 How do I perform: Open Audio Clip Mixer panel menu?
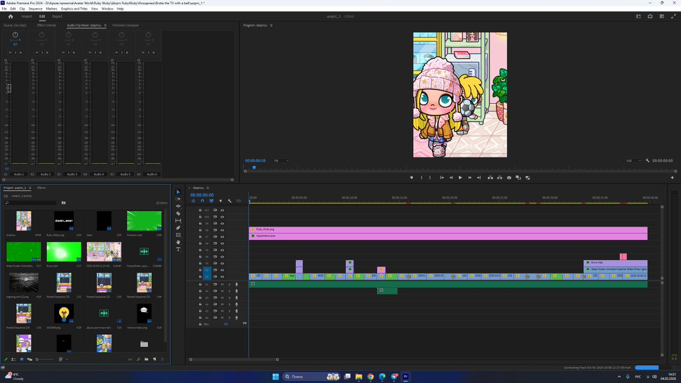105,26
